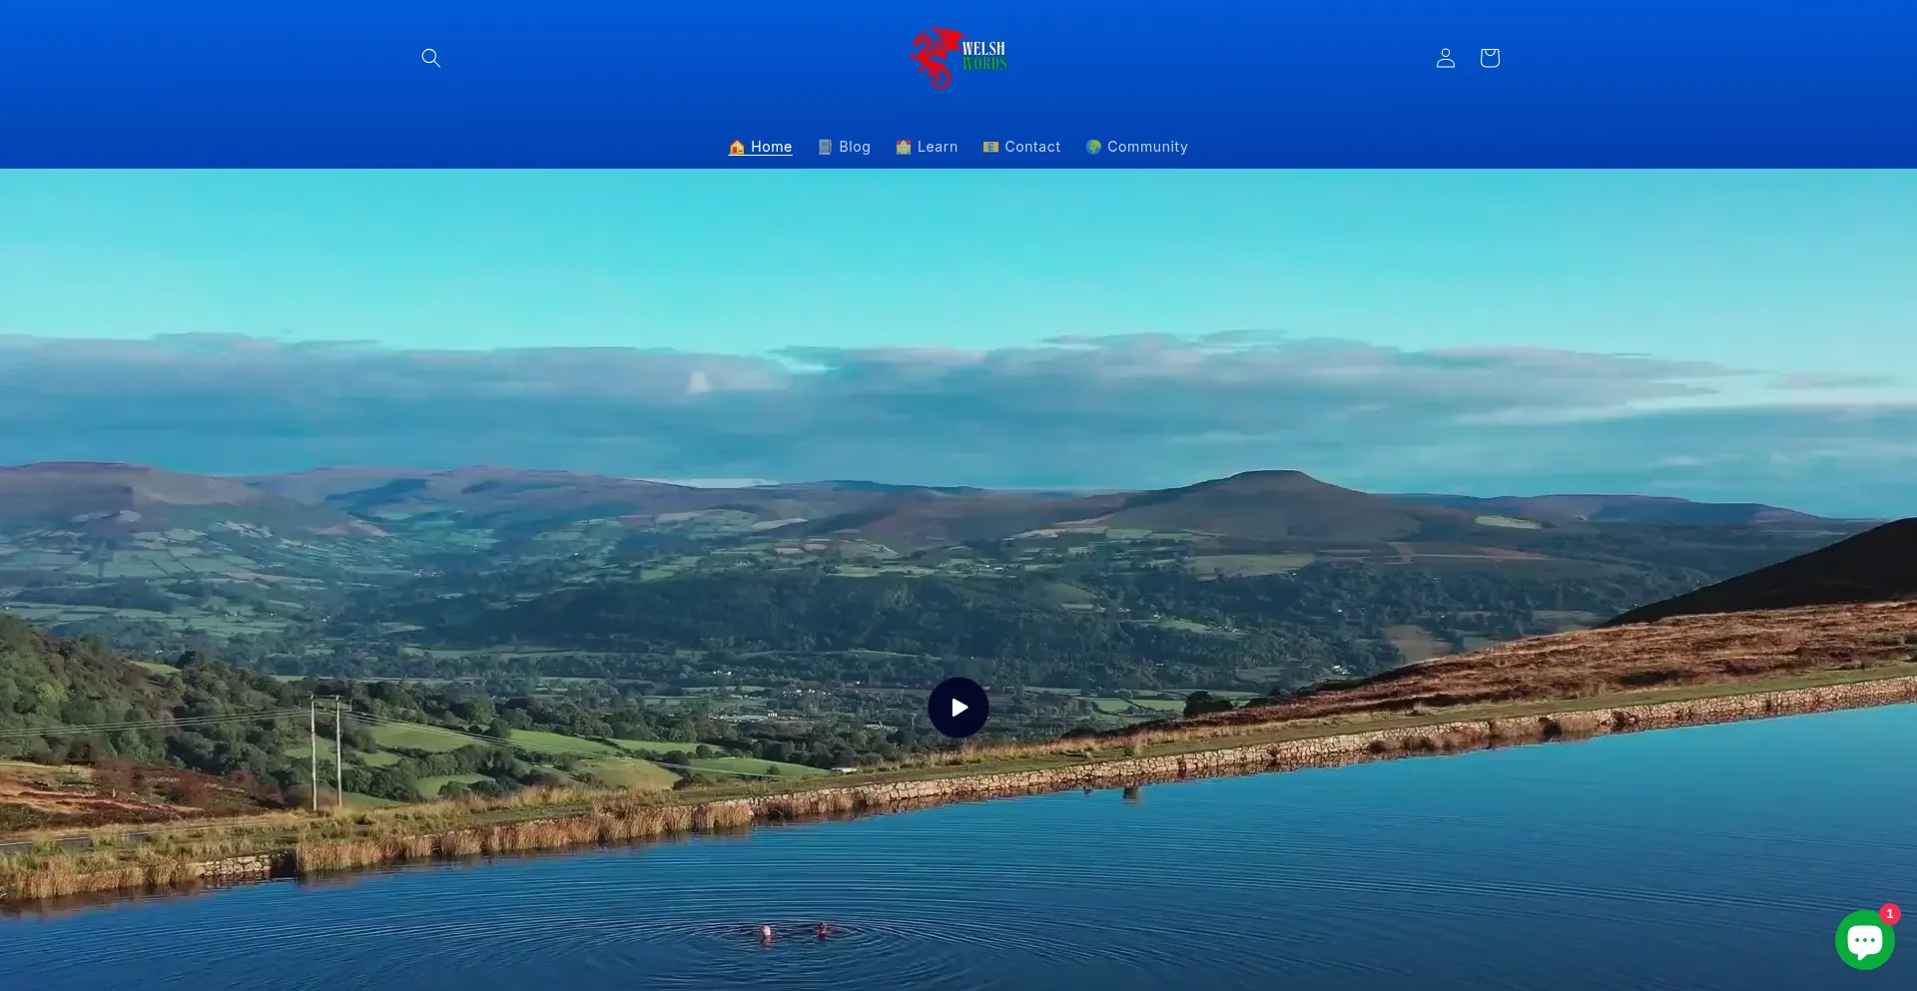The image size is (1917, 991).
Task: Open the account login icon
Action: click(x=1445, y=58)
